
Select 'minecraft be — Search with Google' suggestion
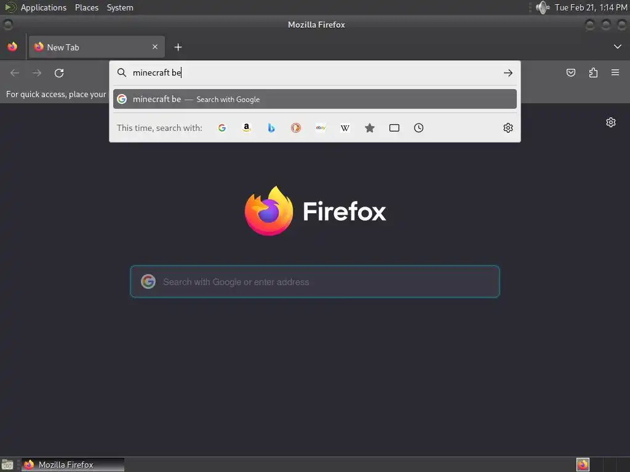click(314, 99)
